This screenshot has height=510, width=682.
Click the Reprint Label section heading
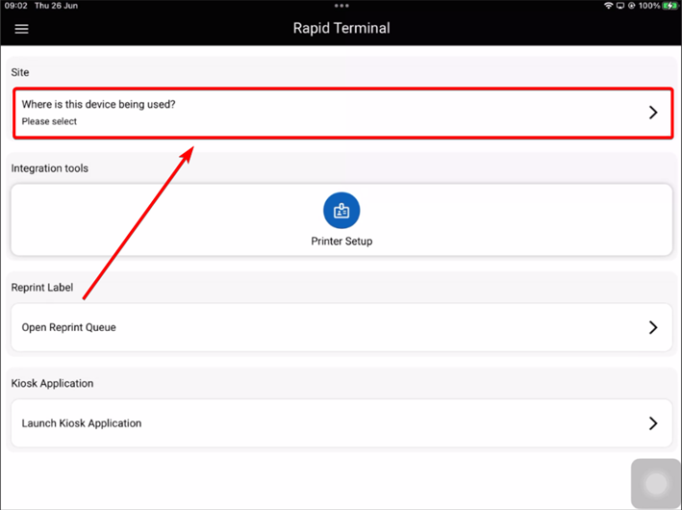[42, 288]
